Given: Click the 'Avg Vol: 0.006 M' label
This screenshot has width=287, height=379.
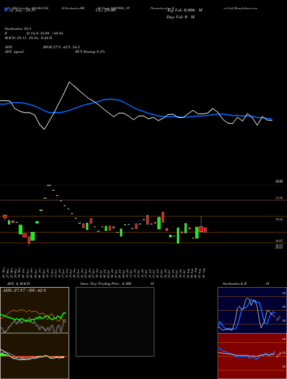Looking at the screenshot, I should [184, 10].
